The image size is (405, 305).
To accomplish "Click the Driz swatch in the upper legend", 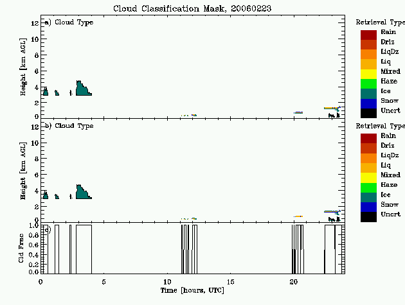I will click(x=368, y=45).
